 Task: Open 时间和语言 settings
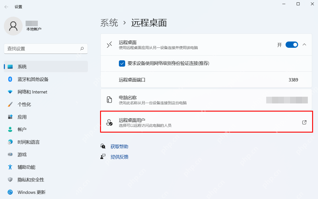point(46,142)
